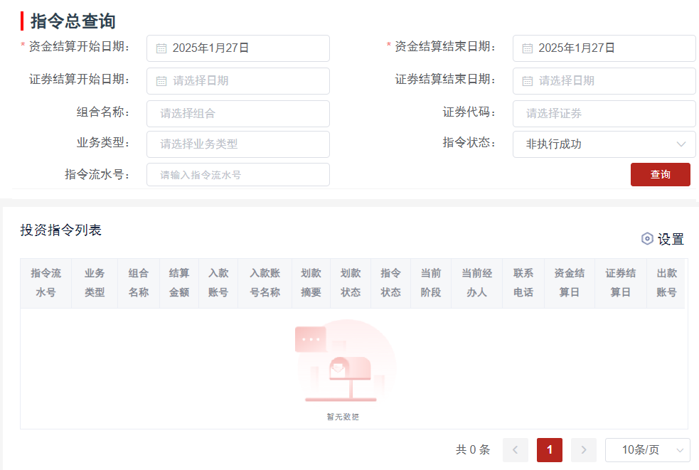Click the 资金结算日 column header
Screen dimensions: 699x470
point(570,283)
